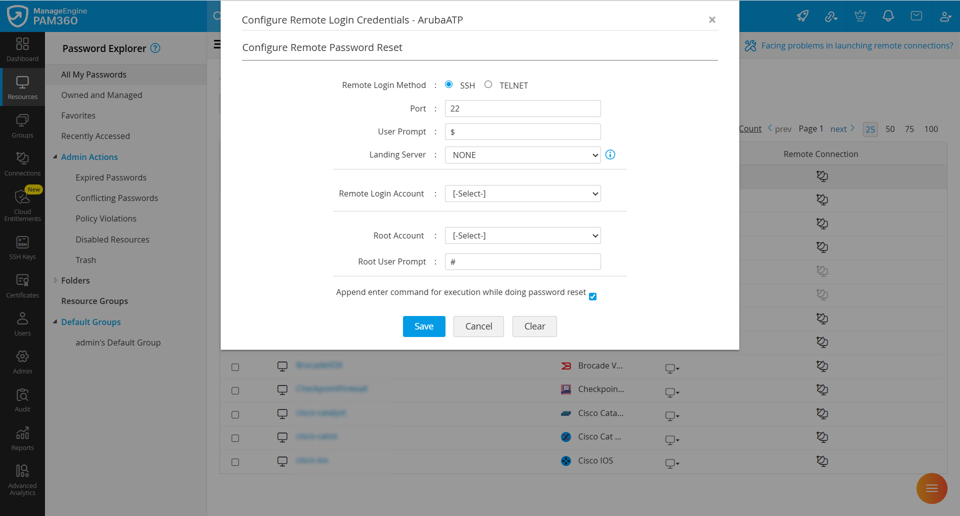This screenshot has width=960, height=516.
Task: Click the Save button
Action: (x=424, y=326)
